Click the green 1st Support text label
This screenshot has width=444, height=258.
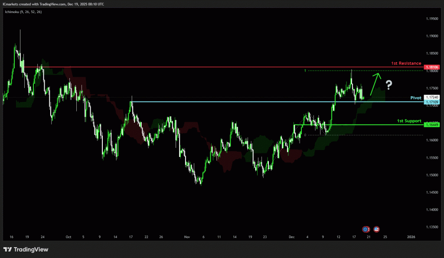[x=409, y=121]
